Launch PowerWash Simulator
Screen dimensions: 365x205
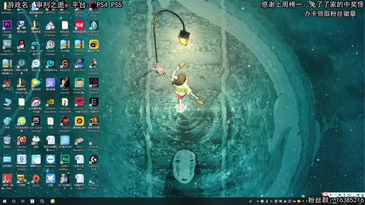(x=94, y=25)
